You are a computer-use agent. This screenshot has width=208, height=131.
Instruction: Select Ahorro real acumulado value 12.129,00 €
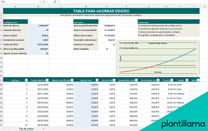[107, 30]
